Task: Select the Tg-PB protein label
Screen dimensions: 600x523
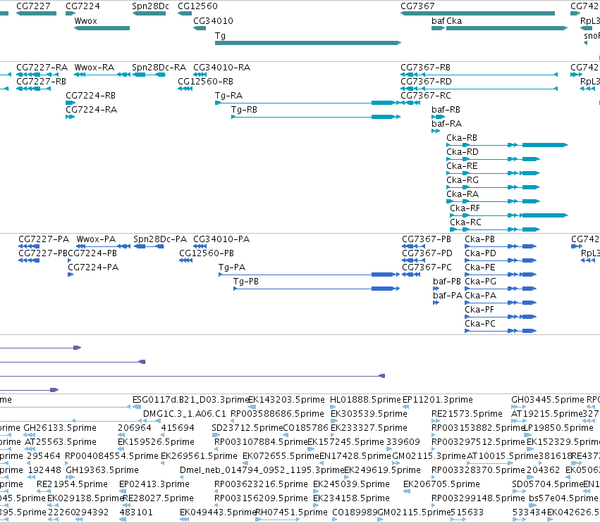Action: [x=246, y=282]
